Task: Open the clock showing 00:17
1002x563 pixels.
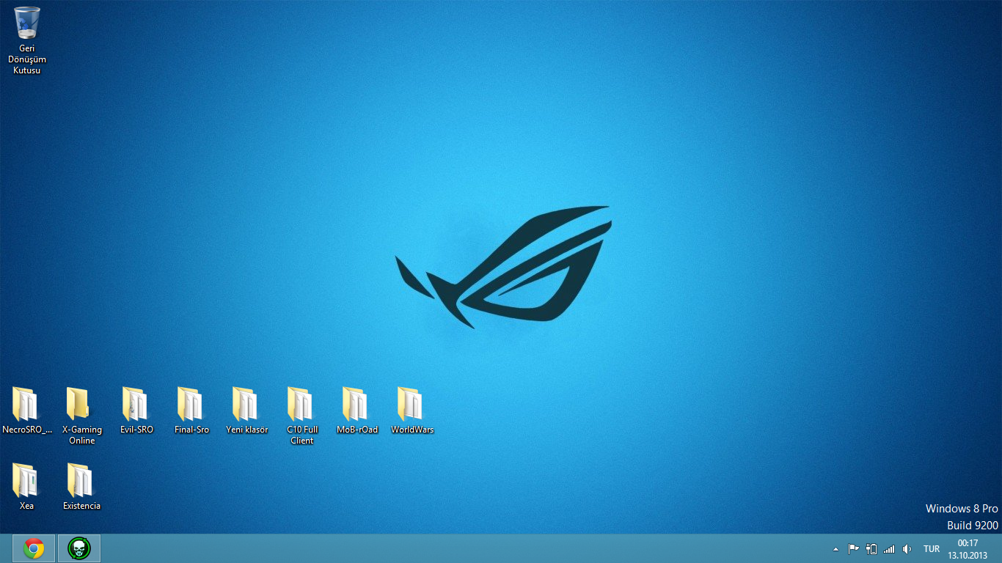Action: (968, 549)
